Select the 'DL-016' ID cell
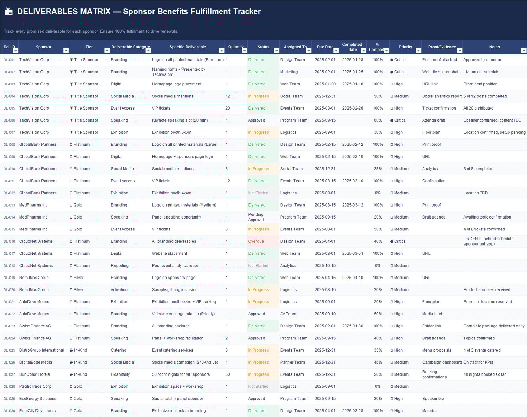Viewport: 527px width, 417px height. (x=9, y=241)
